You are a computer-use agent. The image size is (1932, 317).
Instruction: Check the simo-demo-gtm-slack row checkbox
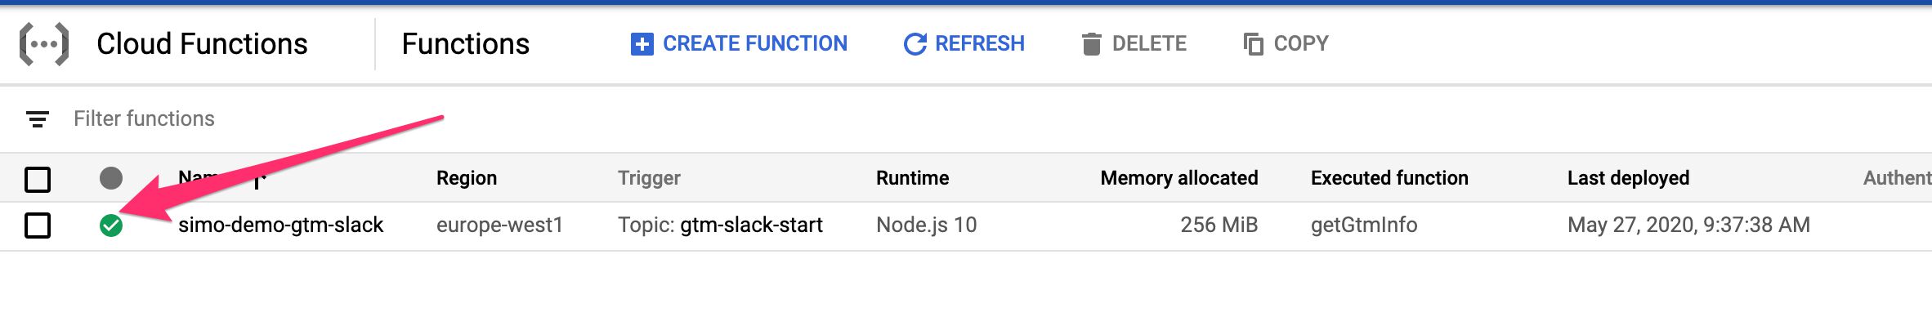38,225
